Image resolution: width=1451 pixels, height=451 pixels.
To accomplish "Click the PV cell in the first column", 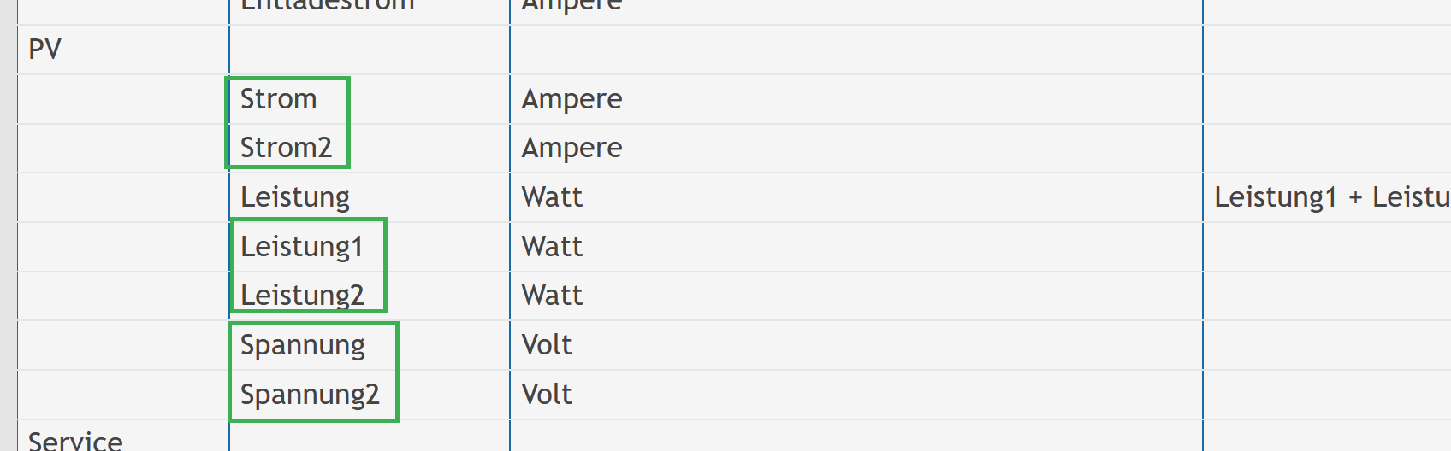I will pos(45,50).
